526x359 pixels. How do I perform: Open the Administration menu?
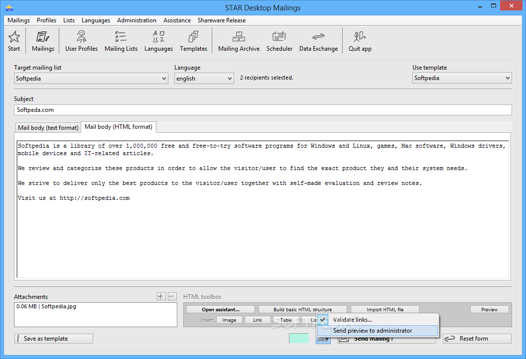pos(136,20)
